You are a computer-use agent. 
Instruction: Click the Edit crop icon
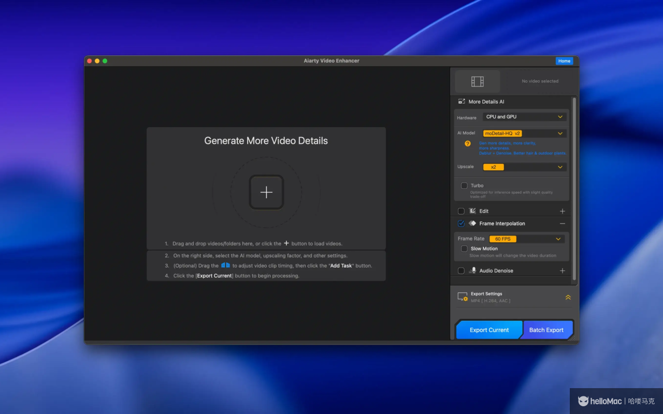(472, 211)
